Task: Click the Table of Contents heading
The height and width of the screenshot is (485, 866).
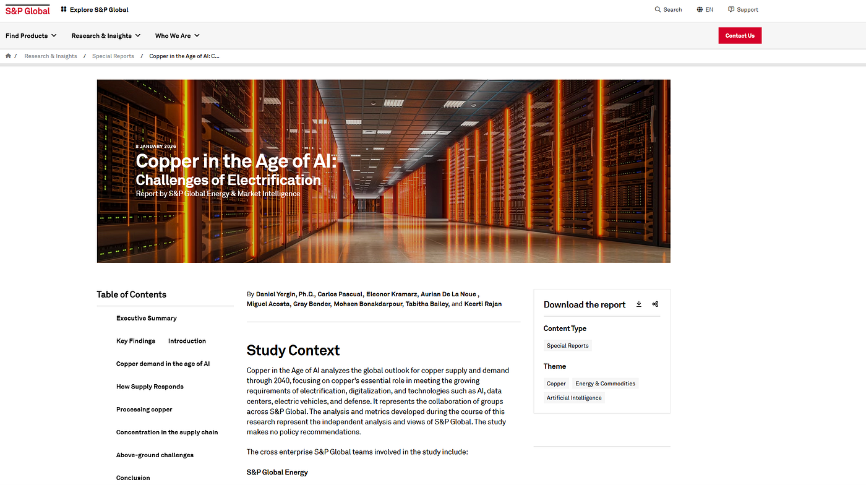Action: click(x=131, y=294)
